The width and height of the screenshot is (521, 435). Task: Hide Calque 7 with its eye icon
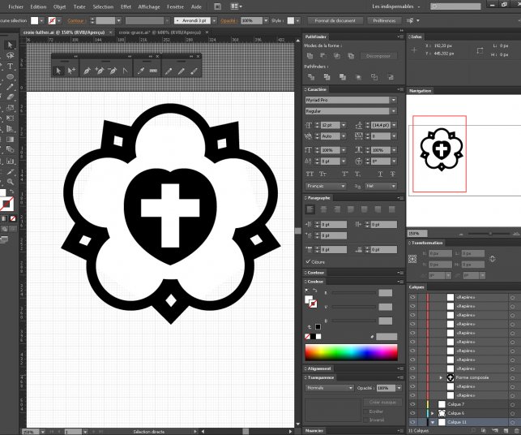tap(412, 404)
